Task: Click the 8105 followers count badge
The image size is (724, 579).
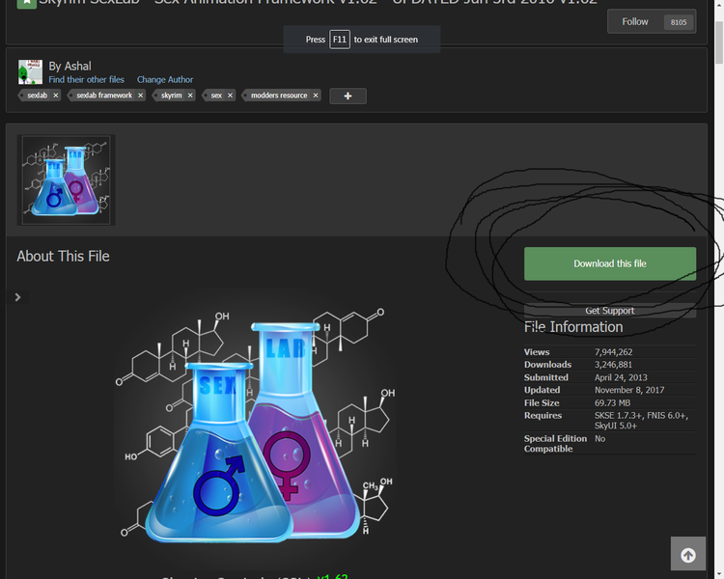Action: point(679,22)
